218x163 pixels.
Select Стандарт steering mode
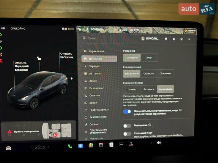149,73
